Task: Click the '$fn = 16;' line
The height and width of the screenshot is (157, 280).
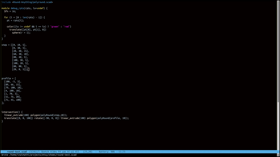Action: pyautogui.click(x=10, y=11)
